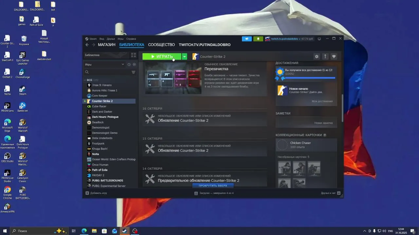Open the Справка menu
Screen dimensions: 419x235
pyautogui.click(x=131, y=39)
